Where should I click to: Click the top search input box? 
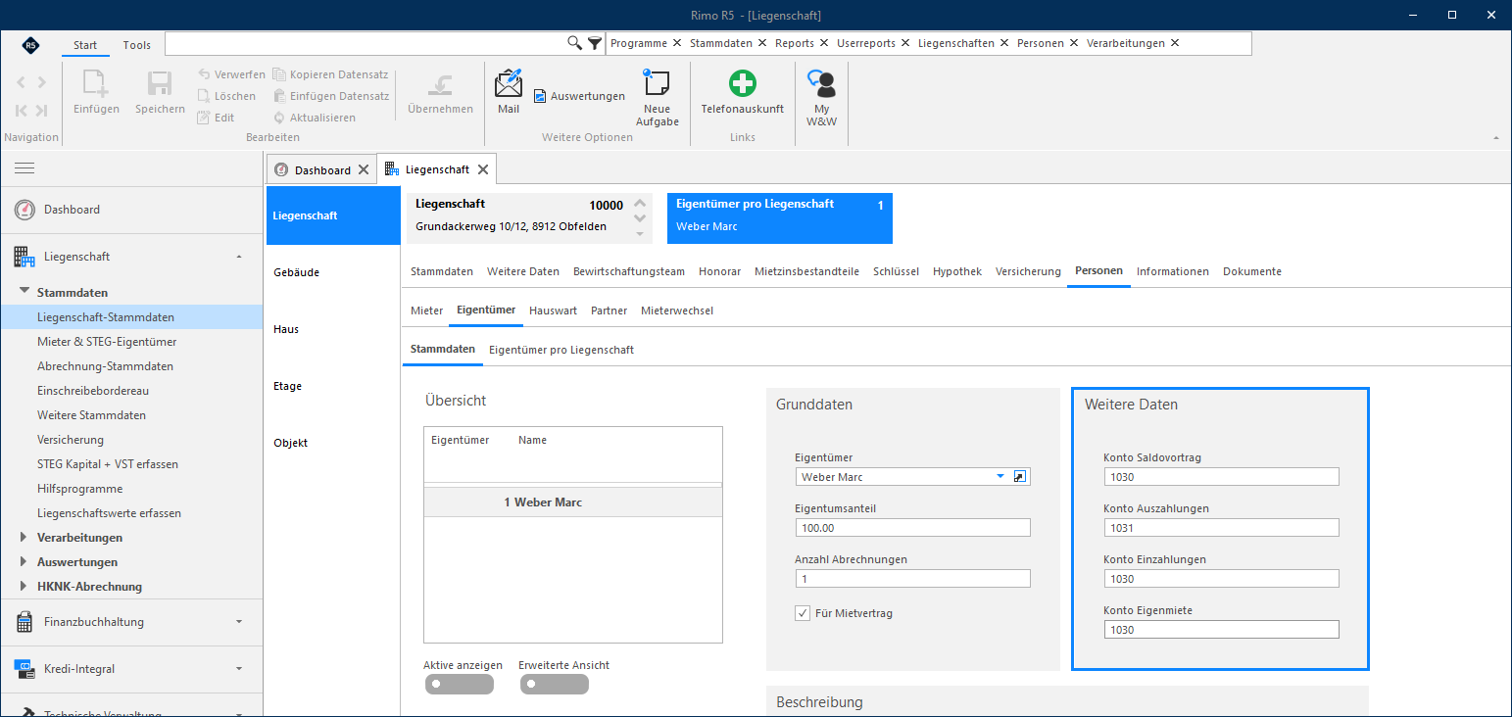pos(366,43)
